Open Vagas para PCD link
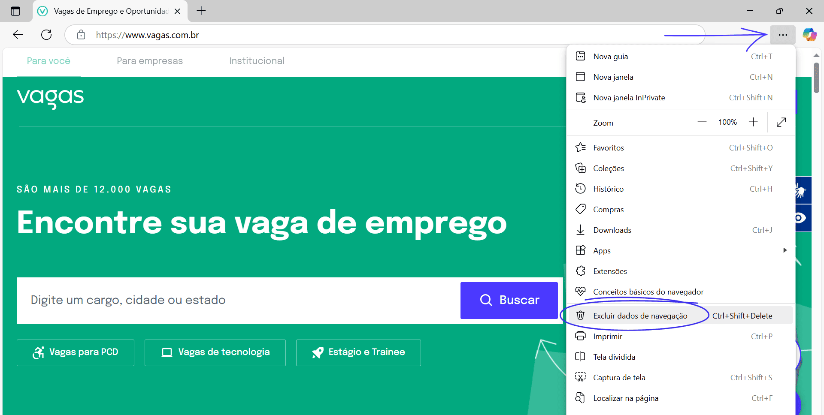This screenshot has height=415, width=824. click(x=76, y=352)
